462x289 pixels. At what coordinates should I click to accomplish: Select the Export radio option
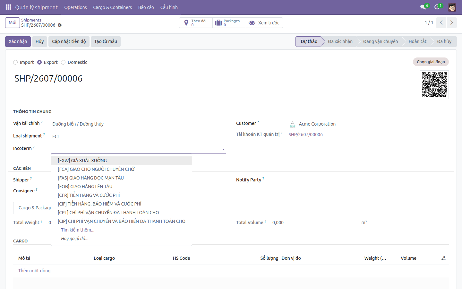click(39, 62)
